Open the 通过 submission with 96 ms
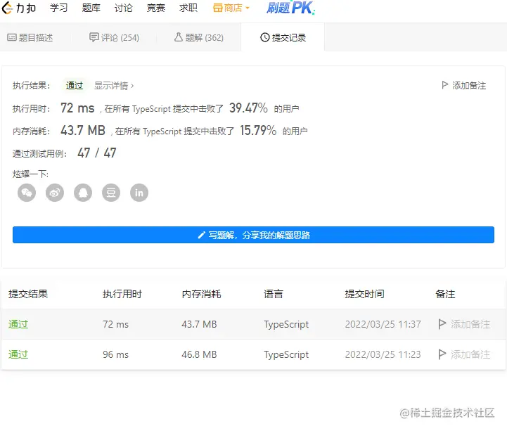Screen dimensions: 507x431 pos(18,354)
